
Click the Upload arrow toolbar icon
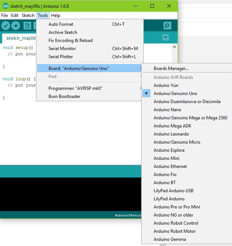pyautogui.click(x=15, y=25)
